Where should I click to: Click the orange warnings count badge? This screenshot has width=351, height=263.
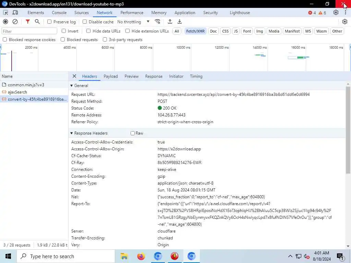point(322,13)
